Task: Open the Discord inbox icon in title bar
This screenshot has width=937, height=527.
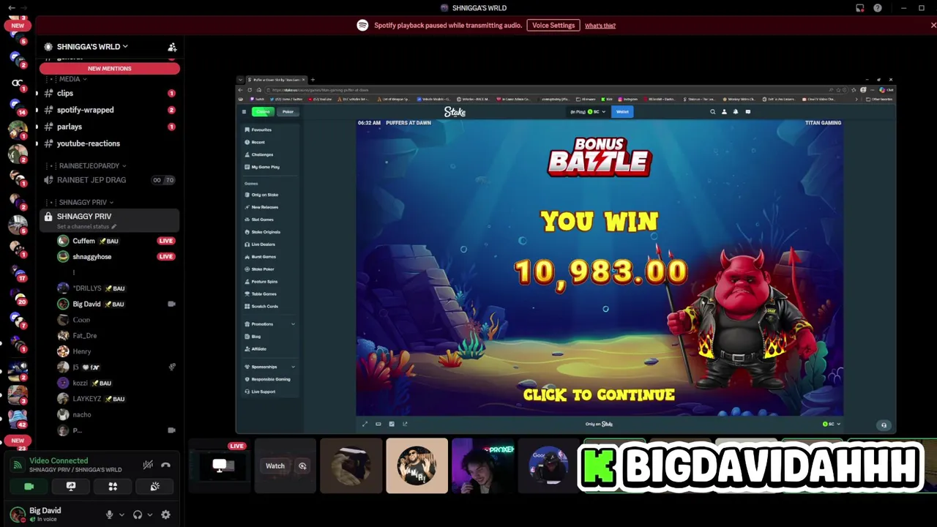Action: point(860,8)
